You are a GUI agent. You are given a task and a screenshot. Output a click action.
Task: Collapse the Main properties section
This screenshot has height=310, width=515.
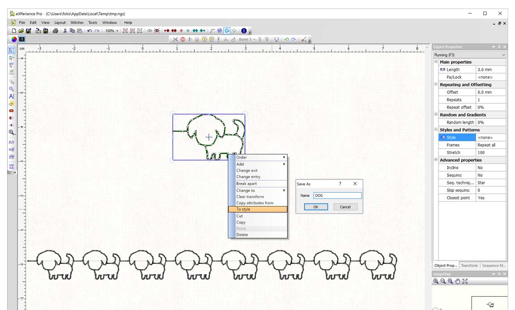pyautogui.click(x=436, y=62)
